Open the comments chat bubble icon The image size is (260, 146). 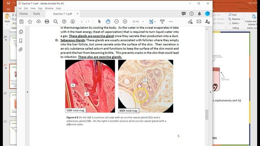[184, 14]
